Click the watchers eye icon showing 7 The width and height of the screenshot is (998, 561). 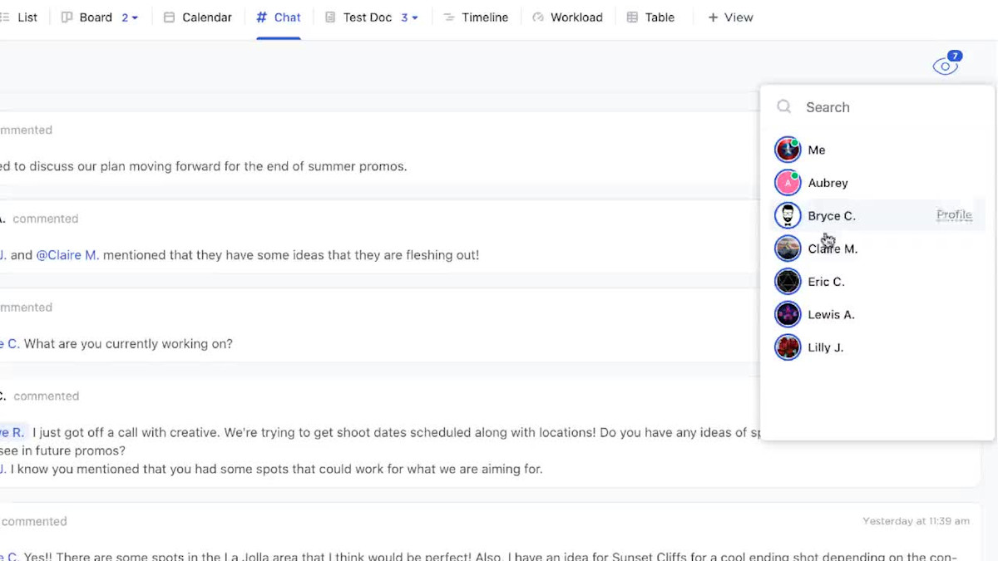click(946, 63)
